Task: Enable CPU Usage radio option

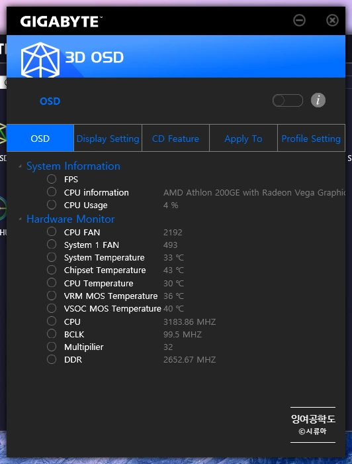Action: pos(52,205)
